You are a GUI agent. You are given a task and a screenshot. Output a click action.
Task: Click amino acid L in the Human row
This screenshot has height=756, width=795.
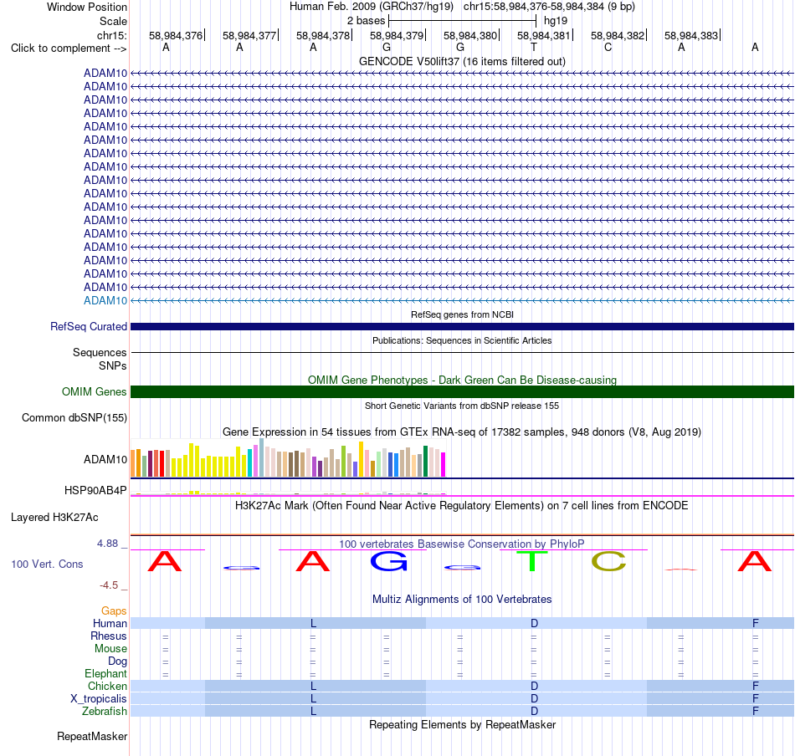[313, 624]
